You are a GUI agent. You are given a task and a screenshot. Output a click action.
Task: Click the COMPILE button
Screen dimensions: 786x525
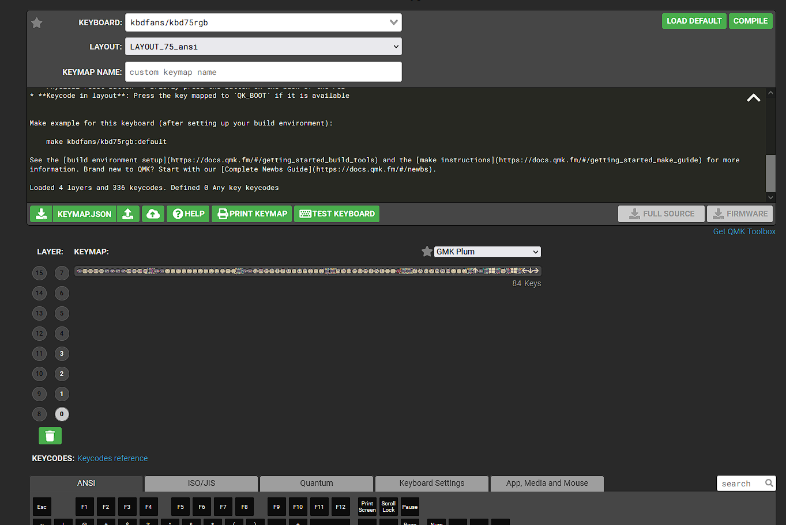750,21
